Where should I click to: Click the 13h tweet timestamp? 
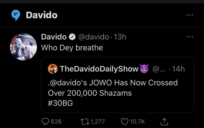[120, 37]
